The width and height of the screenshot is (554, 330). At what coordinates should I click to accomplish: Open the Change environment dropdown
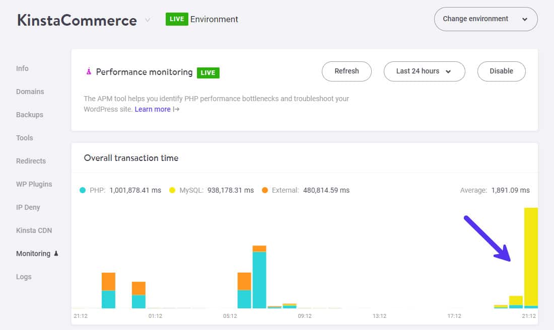pyautogui.click(x=485, y=19)
